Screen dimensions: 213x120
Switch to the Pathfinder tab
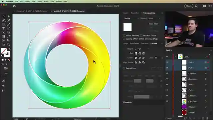[x=134, y=43]
